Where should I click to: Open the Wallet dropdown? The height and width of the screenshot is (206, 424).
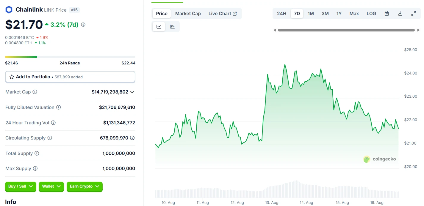pyautogui.click(x=51, y=186)
